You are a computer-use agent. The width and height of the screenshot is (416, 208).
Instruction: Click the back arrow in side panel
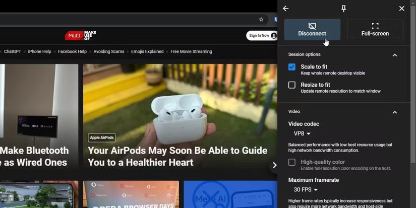[x=286, y=9]
